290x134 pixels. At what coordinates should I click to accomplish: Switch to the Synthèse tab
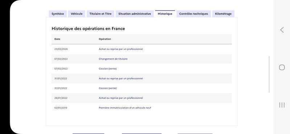tap(58, 14)
